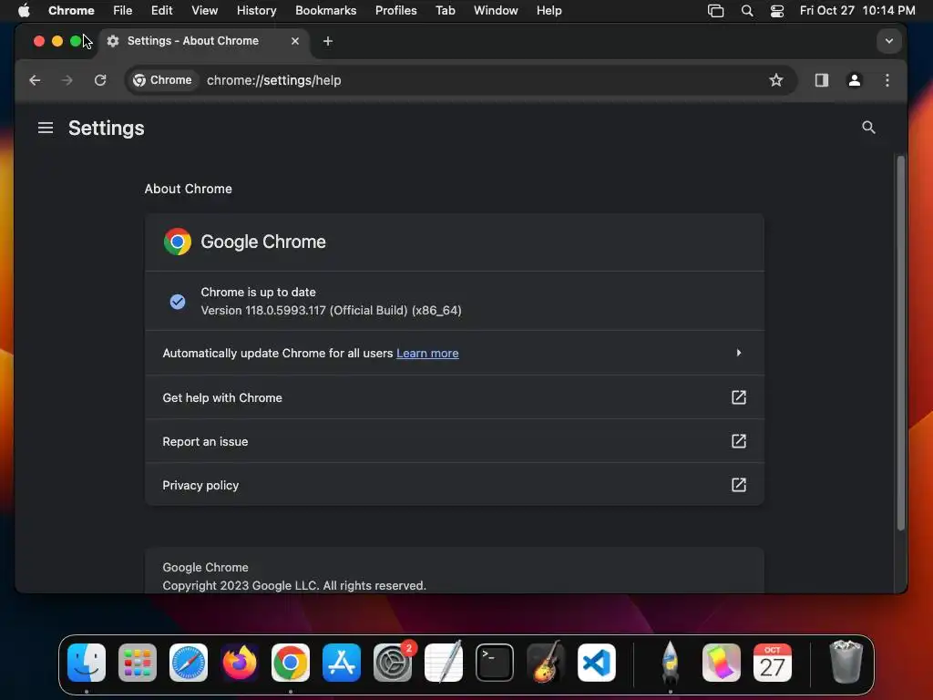Image resolution: width=933 pixels, height=700 pixels.
Task: Open the Settings hamburger menu
Action: click(x=46, y=128)
